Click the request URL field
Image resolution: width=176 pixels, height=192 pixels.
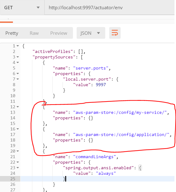coord(110,8)
